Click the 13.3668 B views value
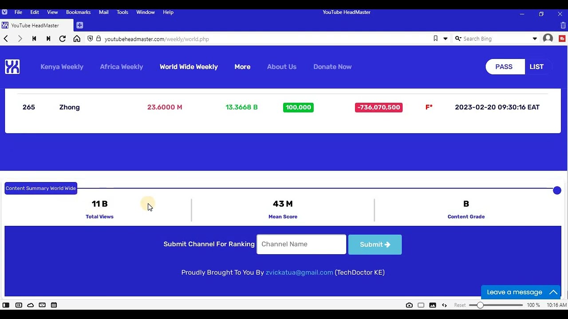The width and height of the screenshot is (568, 319). pos(241,107)
